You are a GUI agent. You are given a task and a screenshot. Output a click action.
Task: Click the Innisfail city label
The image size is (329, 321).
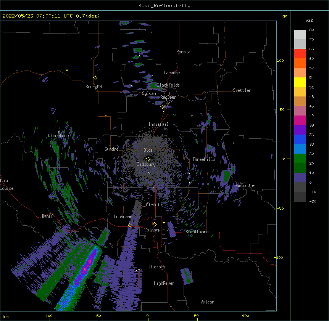[159, 124]
